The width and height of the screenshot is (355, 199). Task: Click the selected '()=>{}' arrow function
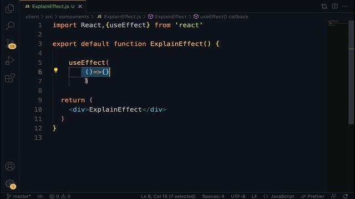(x=98, y=72)
